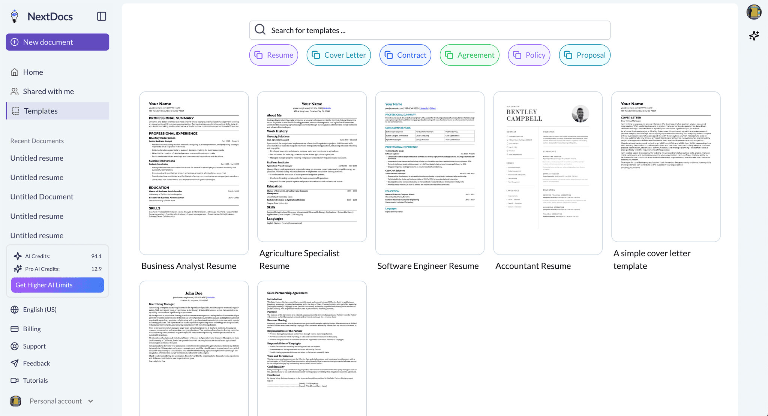Click the Templates icon in sidebar
Image resolution: width=768 pixels, height=416 pixels.
(15, 111)
